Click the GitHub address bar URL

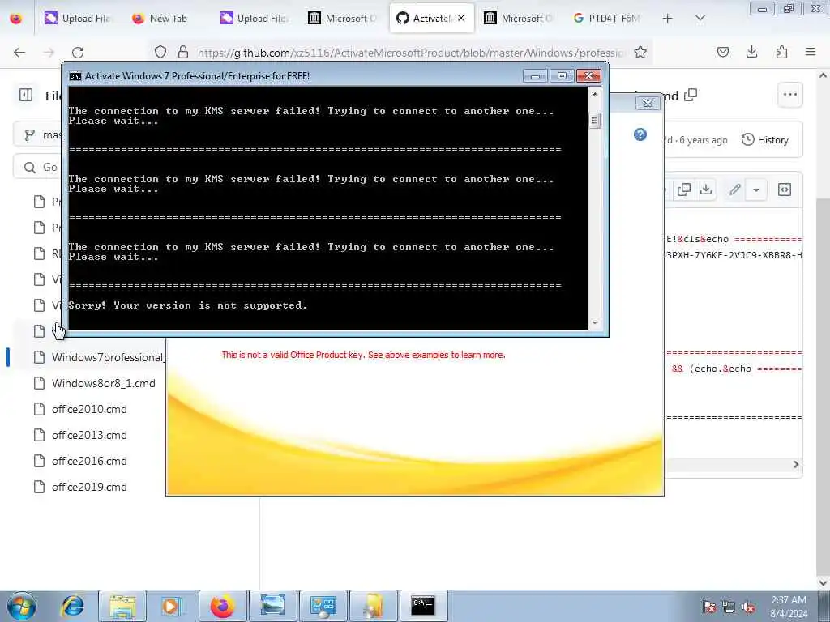click(x=411, y=53)
